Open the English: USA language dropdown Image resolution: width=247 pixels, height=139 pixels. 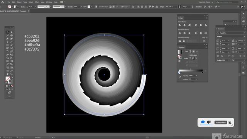(x=228, y=60)
